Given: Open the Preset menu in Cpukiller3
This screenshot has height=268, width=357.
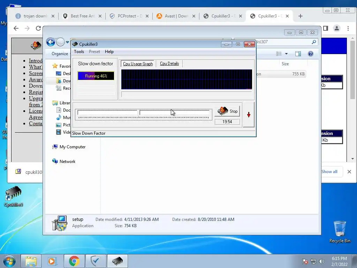Looking at the screenshot, I should (x=94, y=52).
